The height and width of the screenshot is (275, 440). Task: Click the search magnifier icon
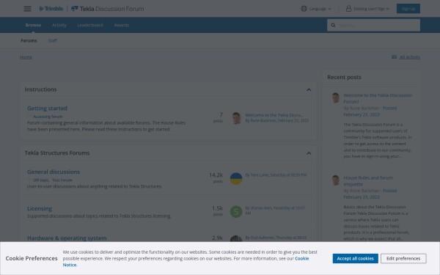[333, 25]
